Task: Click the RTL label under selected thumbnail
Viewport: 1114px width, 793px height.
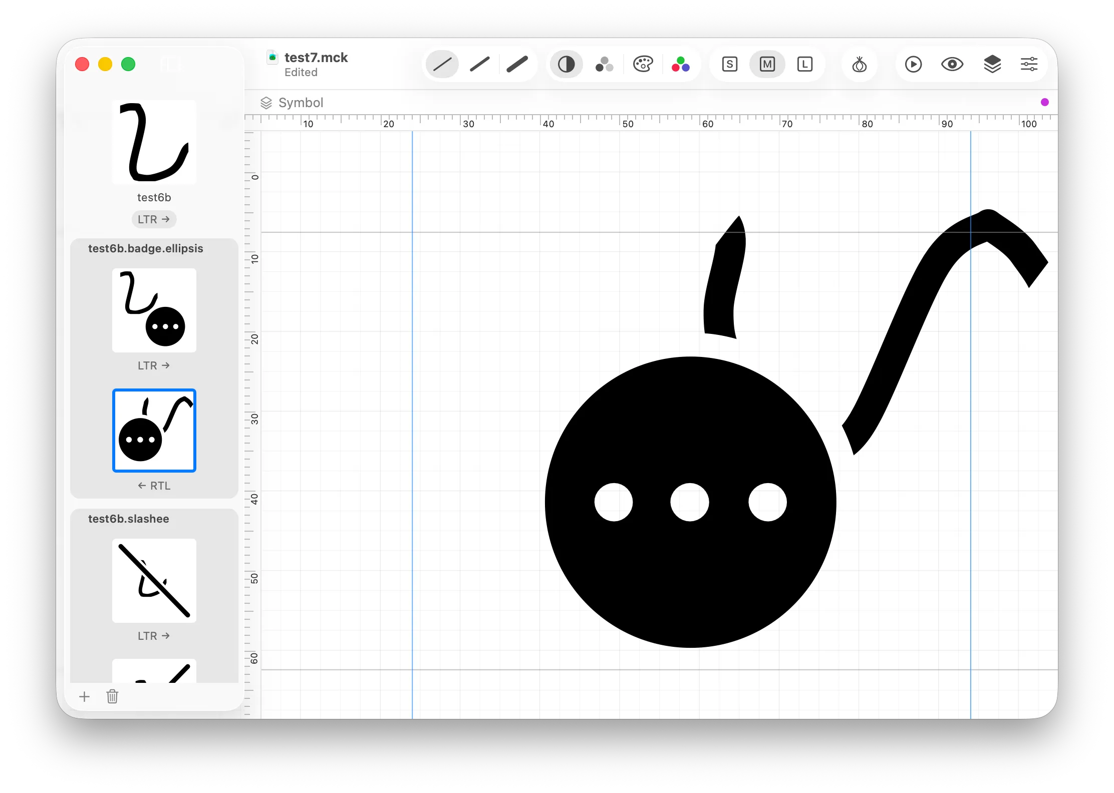Action: 154,486
